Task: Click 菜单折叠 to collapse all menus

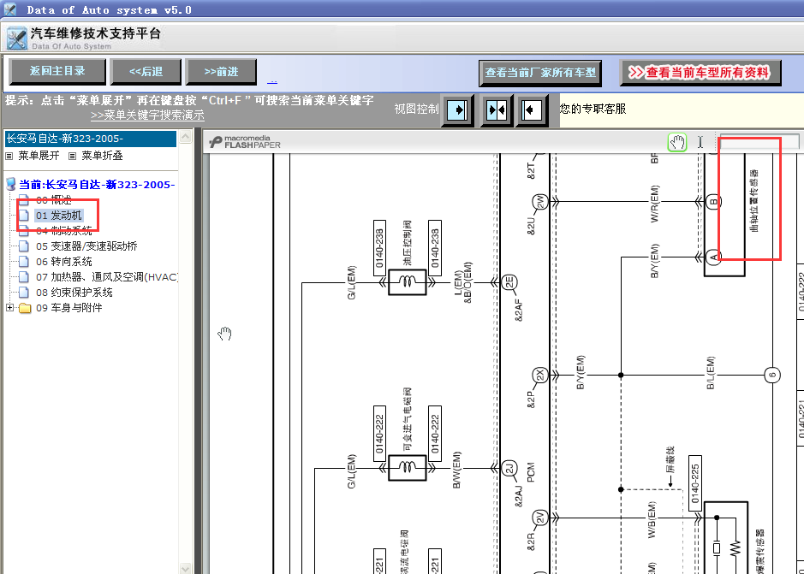Action: click(x=102, y=156)
